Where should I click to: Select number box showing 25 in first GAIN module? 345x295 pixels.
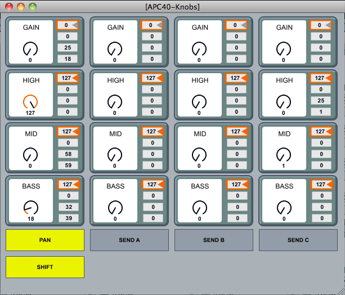click(x=68, y=47)
